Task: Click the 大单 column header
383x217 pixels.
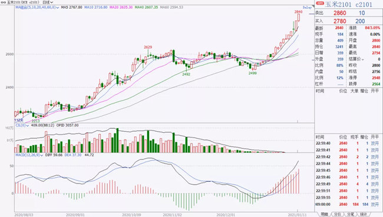Action: pos(354,91)
